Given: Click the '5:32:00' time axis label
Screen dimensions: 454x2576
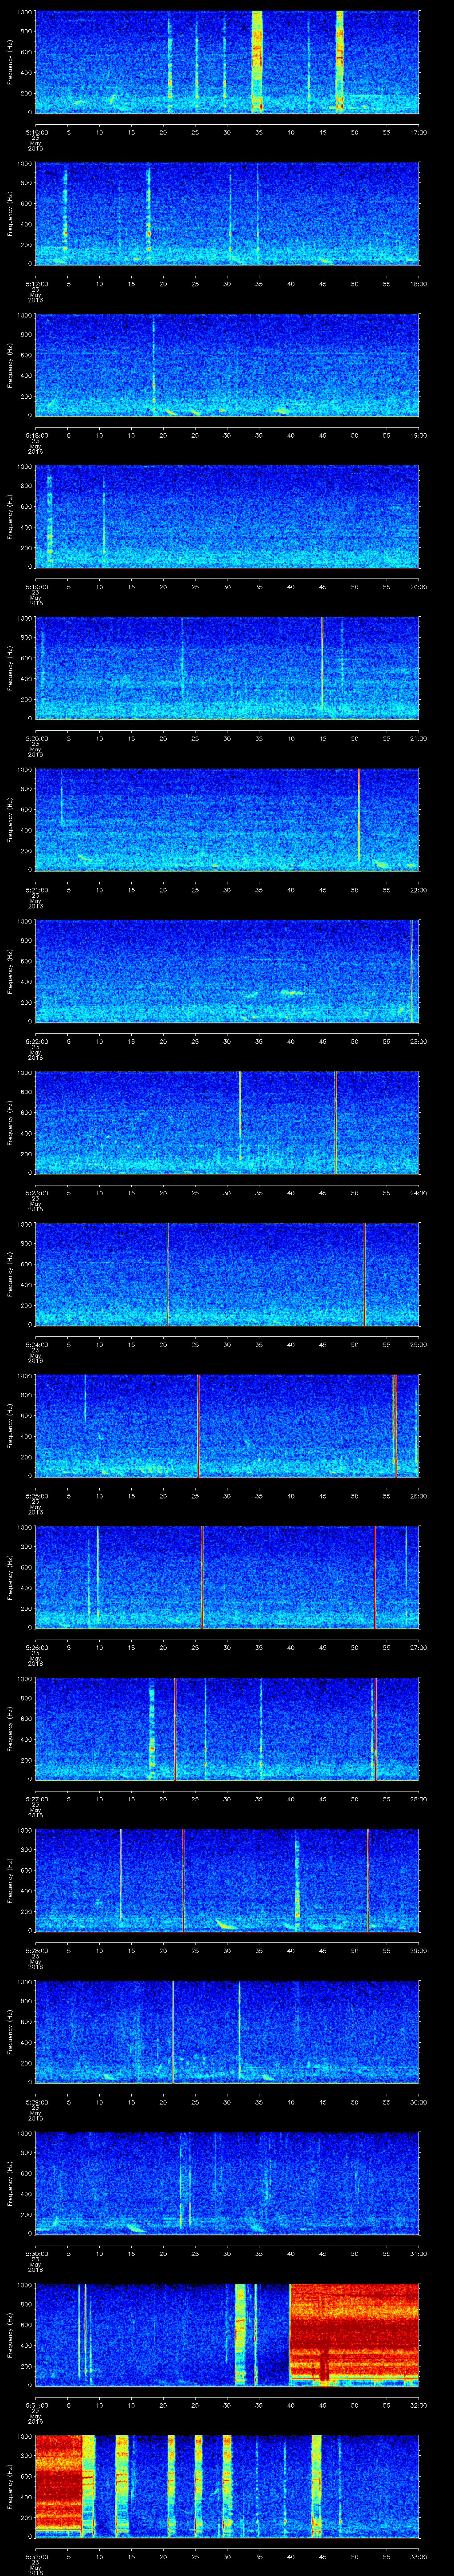Looking at the screenshot, I should coord(36,2557).
